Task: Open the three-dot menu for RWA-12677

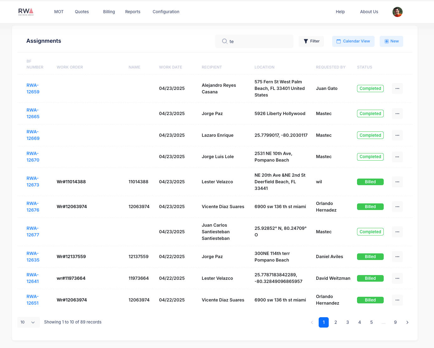Action: [397, 232]
